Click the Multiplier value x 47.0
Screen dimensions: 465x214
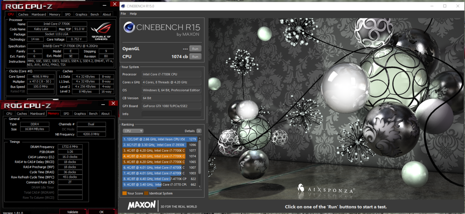41,82
